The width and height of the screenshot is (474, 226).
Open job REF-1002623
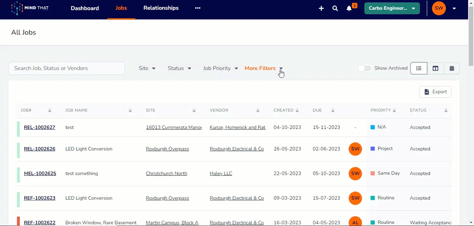coord(40,198)
